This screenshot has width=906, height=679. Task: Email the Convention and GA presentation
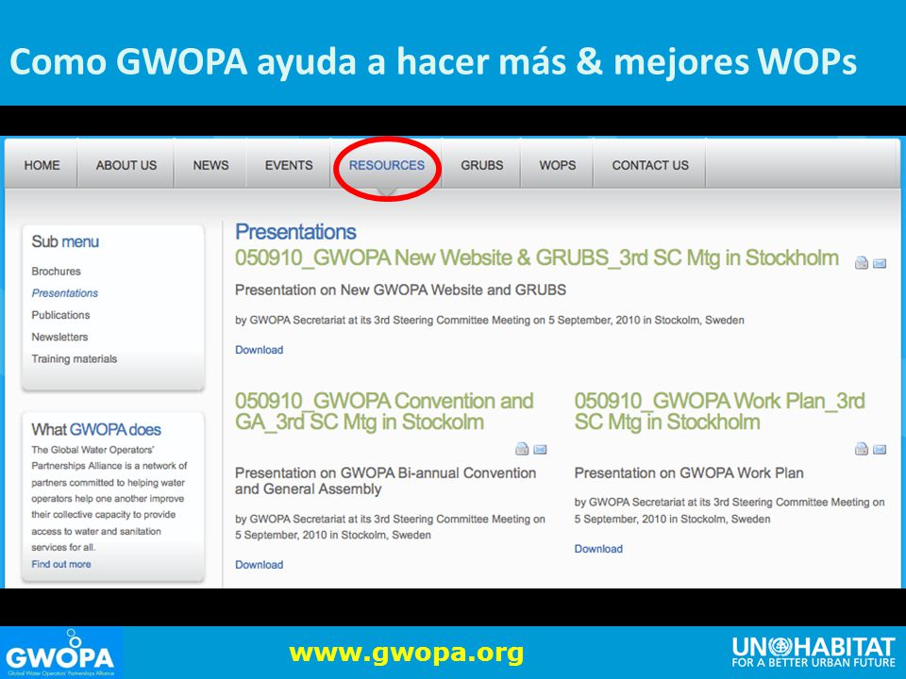[540, 449]
